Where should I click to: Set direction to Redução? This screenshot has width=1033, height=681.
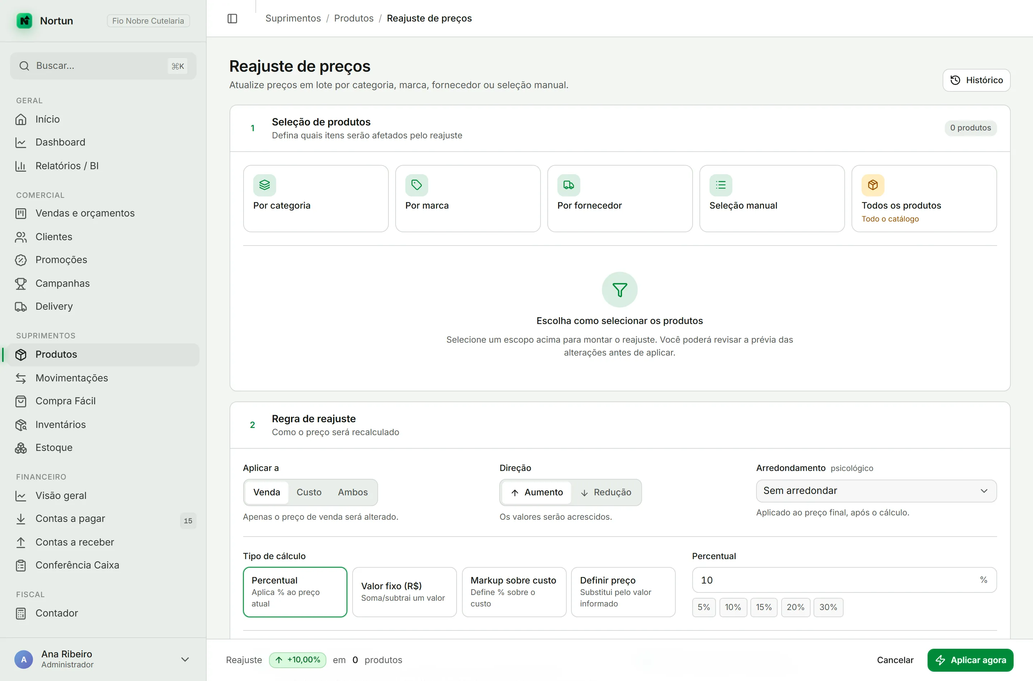pos(606,492)
